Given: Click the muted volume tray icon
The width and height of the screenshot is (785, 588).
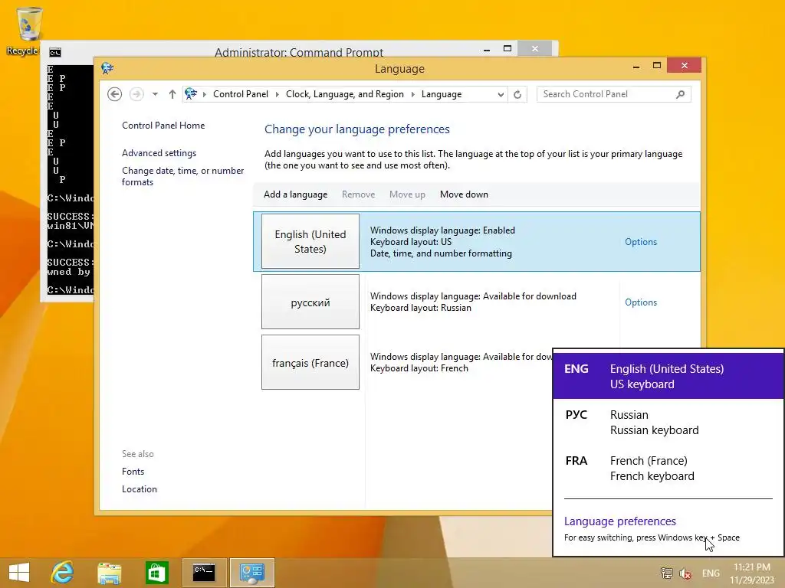Looking at the screenshot, I should [685, 573].
